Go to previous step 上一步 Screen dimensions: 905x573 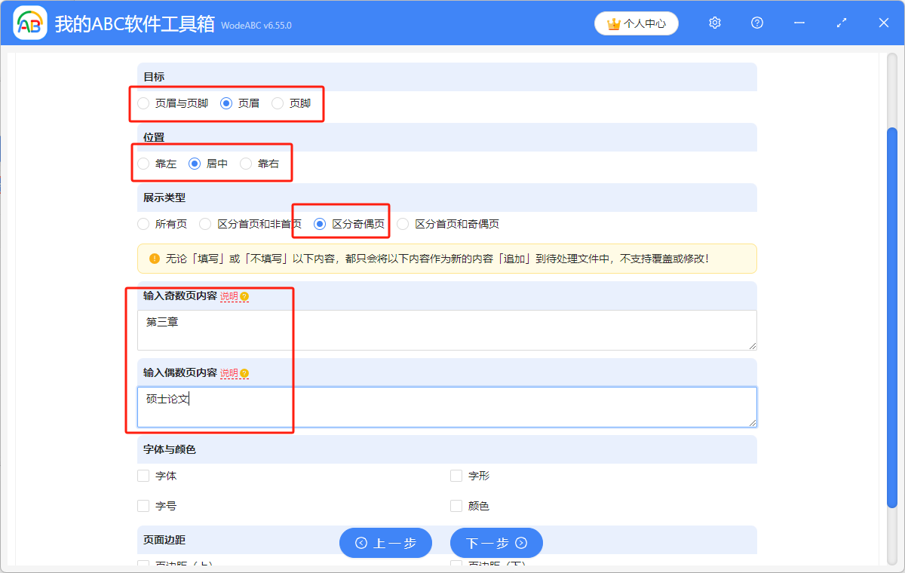(x=385, y=543)
